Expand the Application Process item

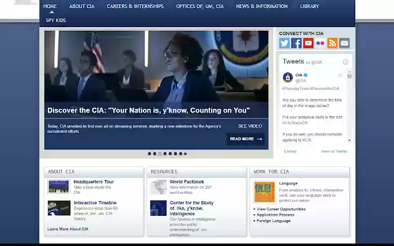274,215
